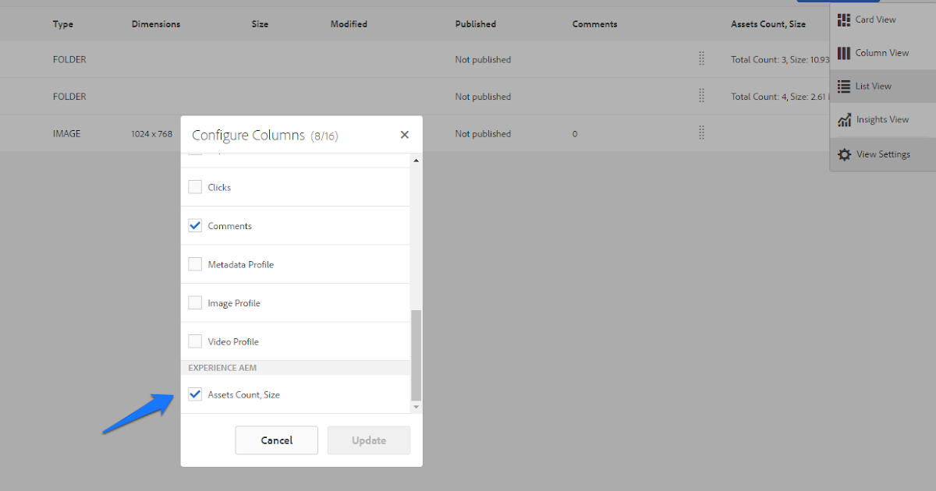Uncheck the Comments checkbox
Image resolution: width=936 pixels, height=491 pixels.
coord(195,225)
